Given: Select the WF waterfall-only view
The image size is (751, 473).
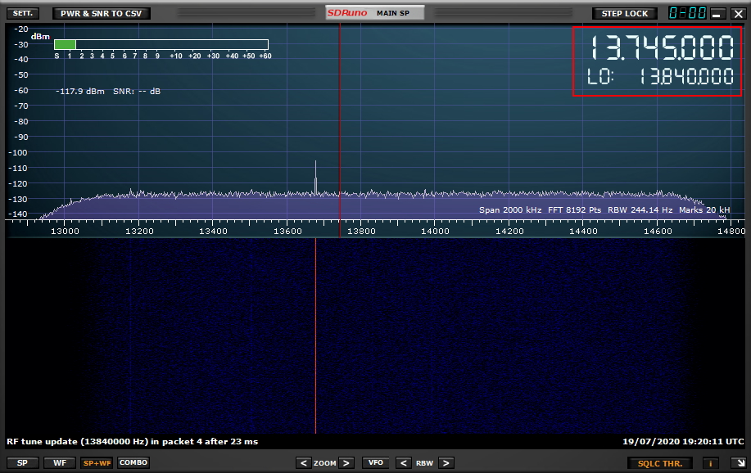Looking at the screenshot, I should 60,463.
